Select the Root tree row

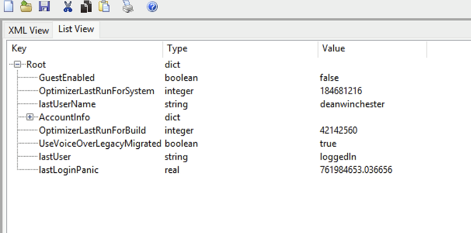point(36,64)
